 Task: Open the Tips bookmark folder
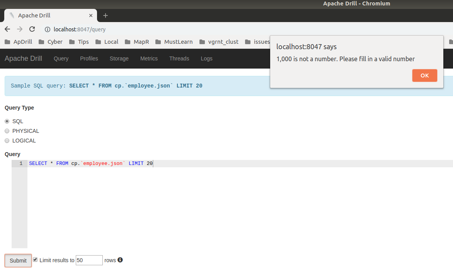79,42
